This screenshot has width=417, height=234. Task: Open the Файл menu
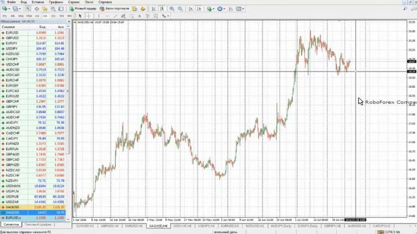tap(11, 2)
